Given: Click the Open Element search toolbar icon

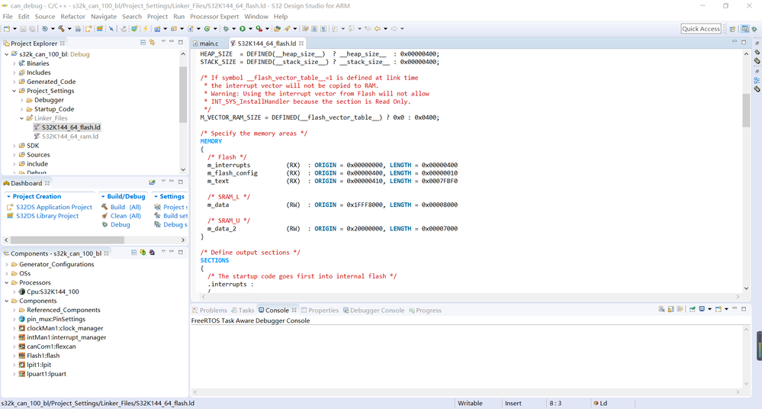Looking at the screenshot, I should pyautogui.click(x=277, y=29).
